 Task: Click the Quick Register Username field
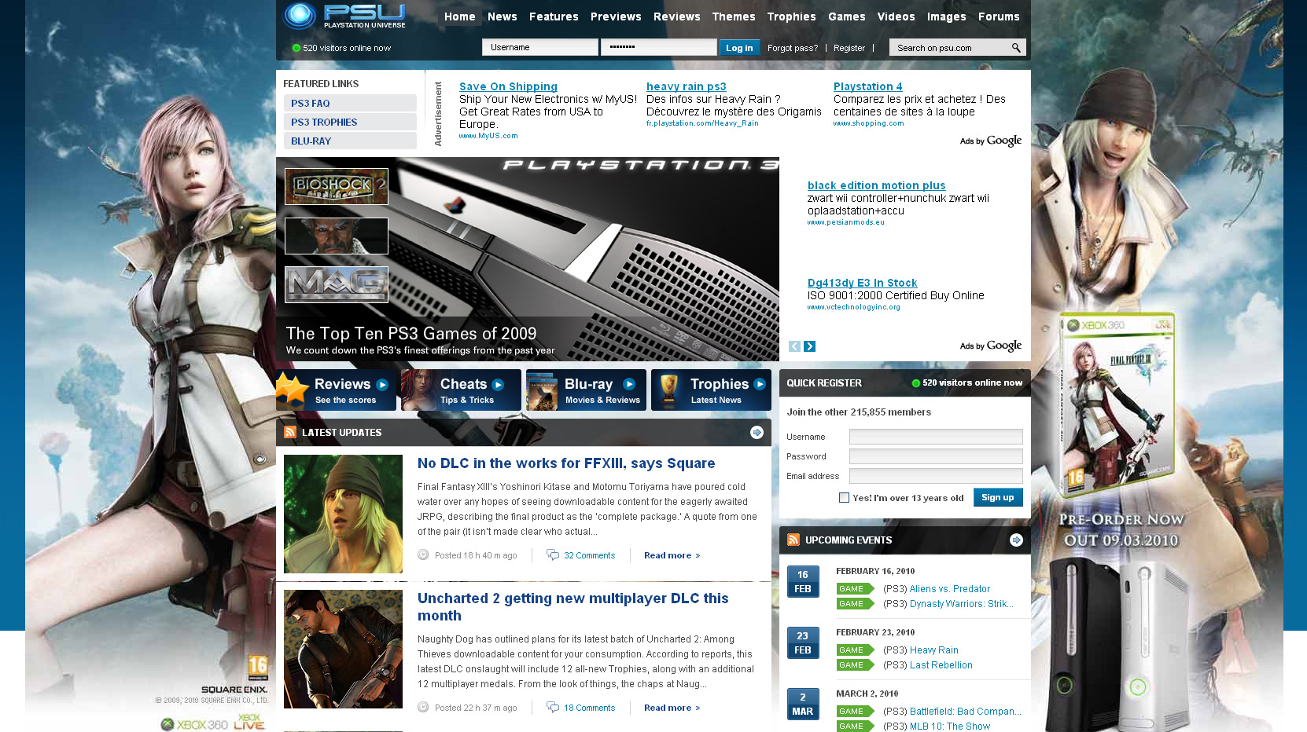click(936, 437)
